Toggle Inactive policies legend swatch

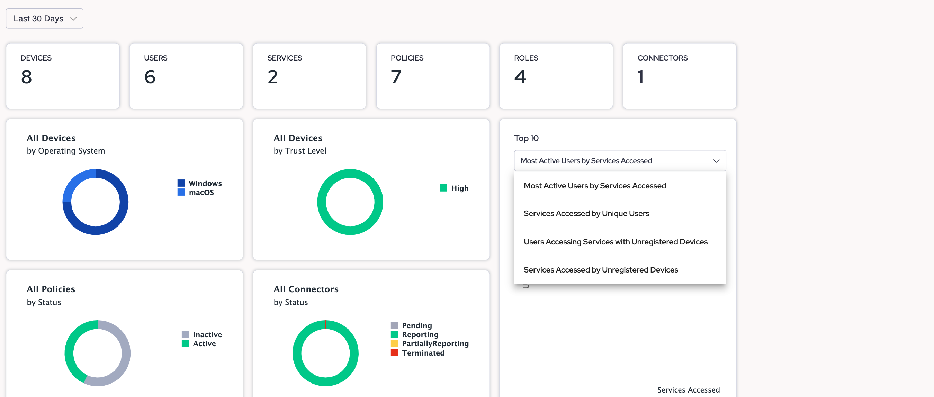(x=185, y=334)
